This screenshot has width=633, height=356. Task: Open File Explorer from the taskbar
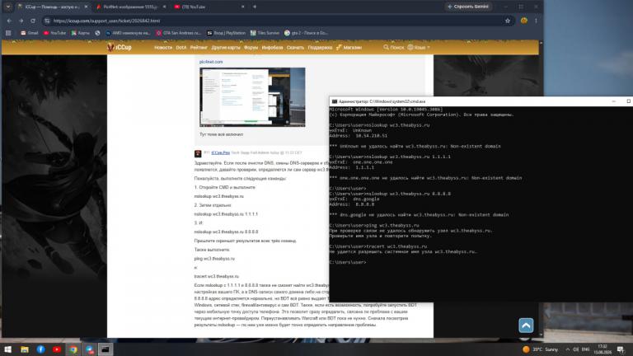coord(25,349)
